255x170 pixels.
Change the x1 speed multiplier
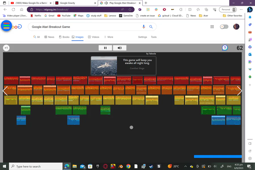(6, 48)
